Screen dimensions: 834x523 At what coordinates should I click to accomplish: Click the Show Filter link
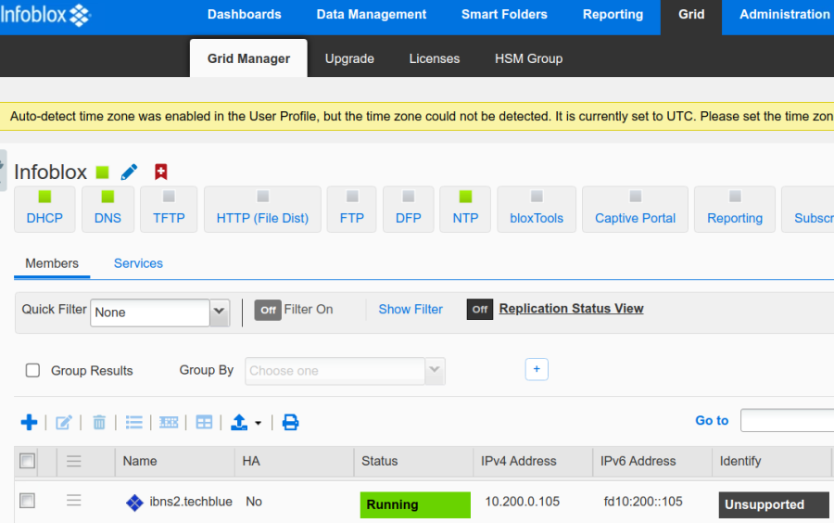411,310
